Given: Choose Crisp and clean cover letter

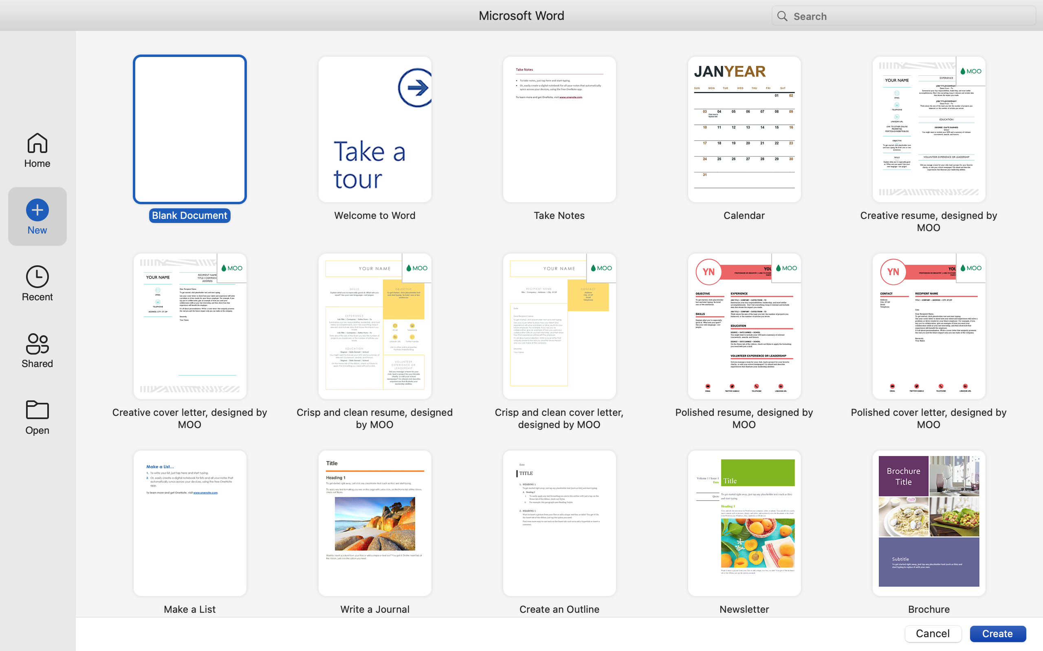Looking at the screenshot, I should [559, 326].
